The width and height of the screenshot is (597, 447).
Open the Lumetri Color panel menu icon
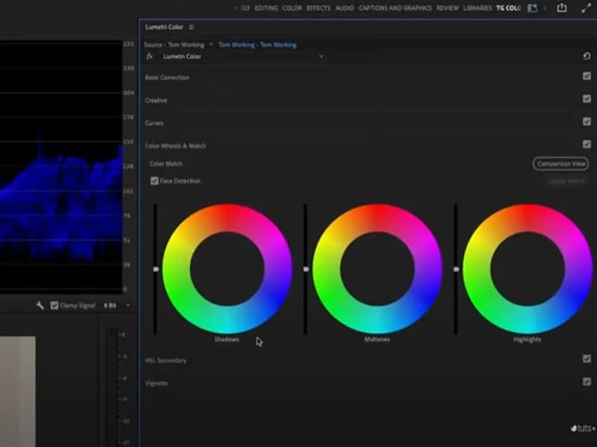click(x=191, y=27)
